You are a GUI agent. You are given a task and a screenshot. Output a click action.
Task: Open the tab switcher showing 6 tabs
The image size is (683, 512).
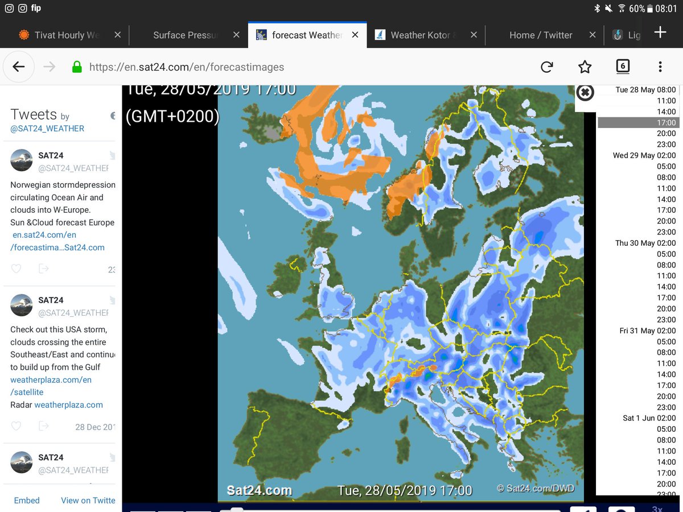(623, 67)
